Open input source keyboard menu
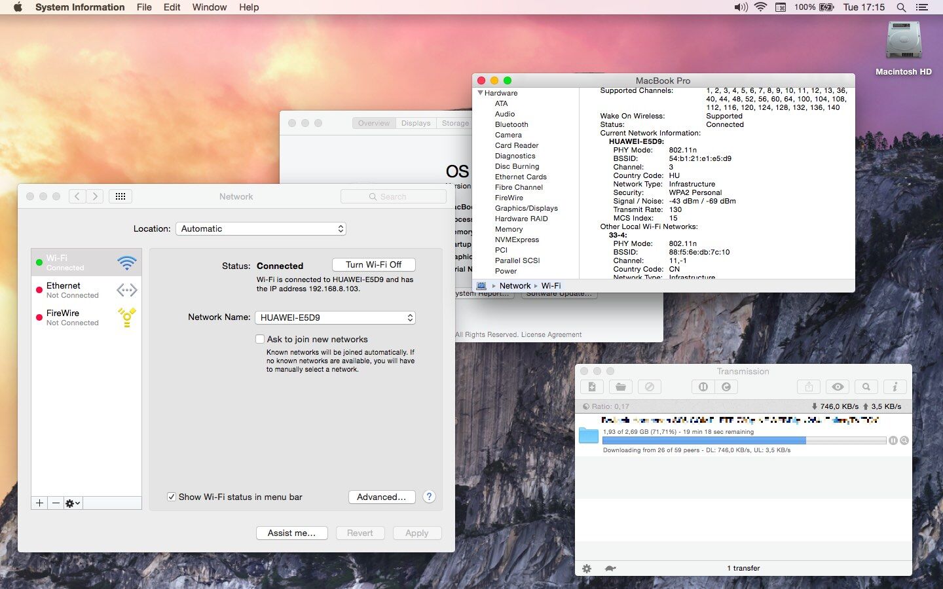The image size is (943, 589). click(781, 7)
